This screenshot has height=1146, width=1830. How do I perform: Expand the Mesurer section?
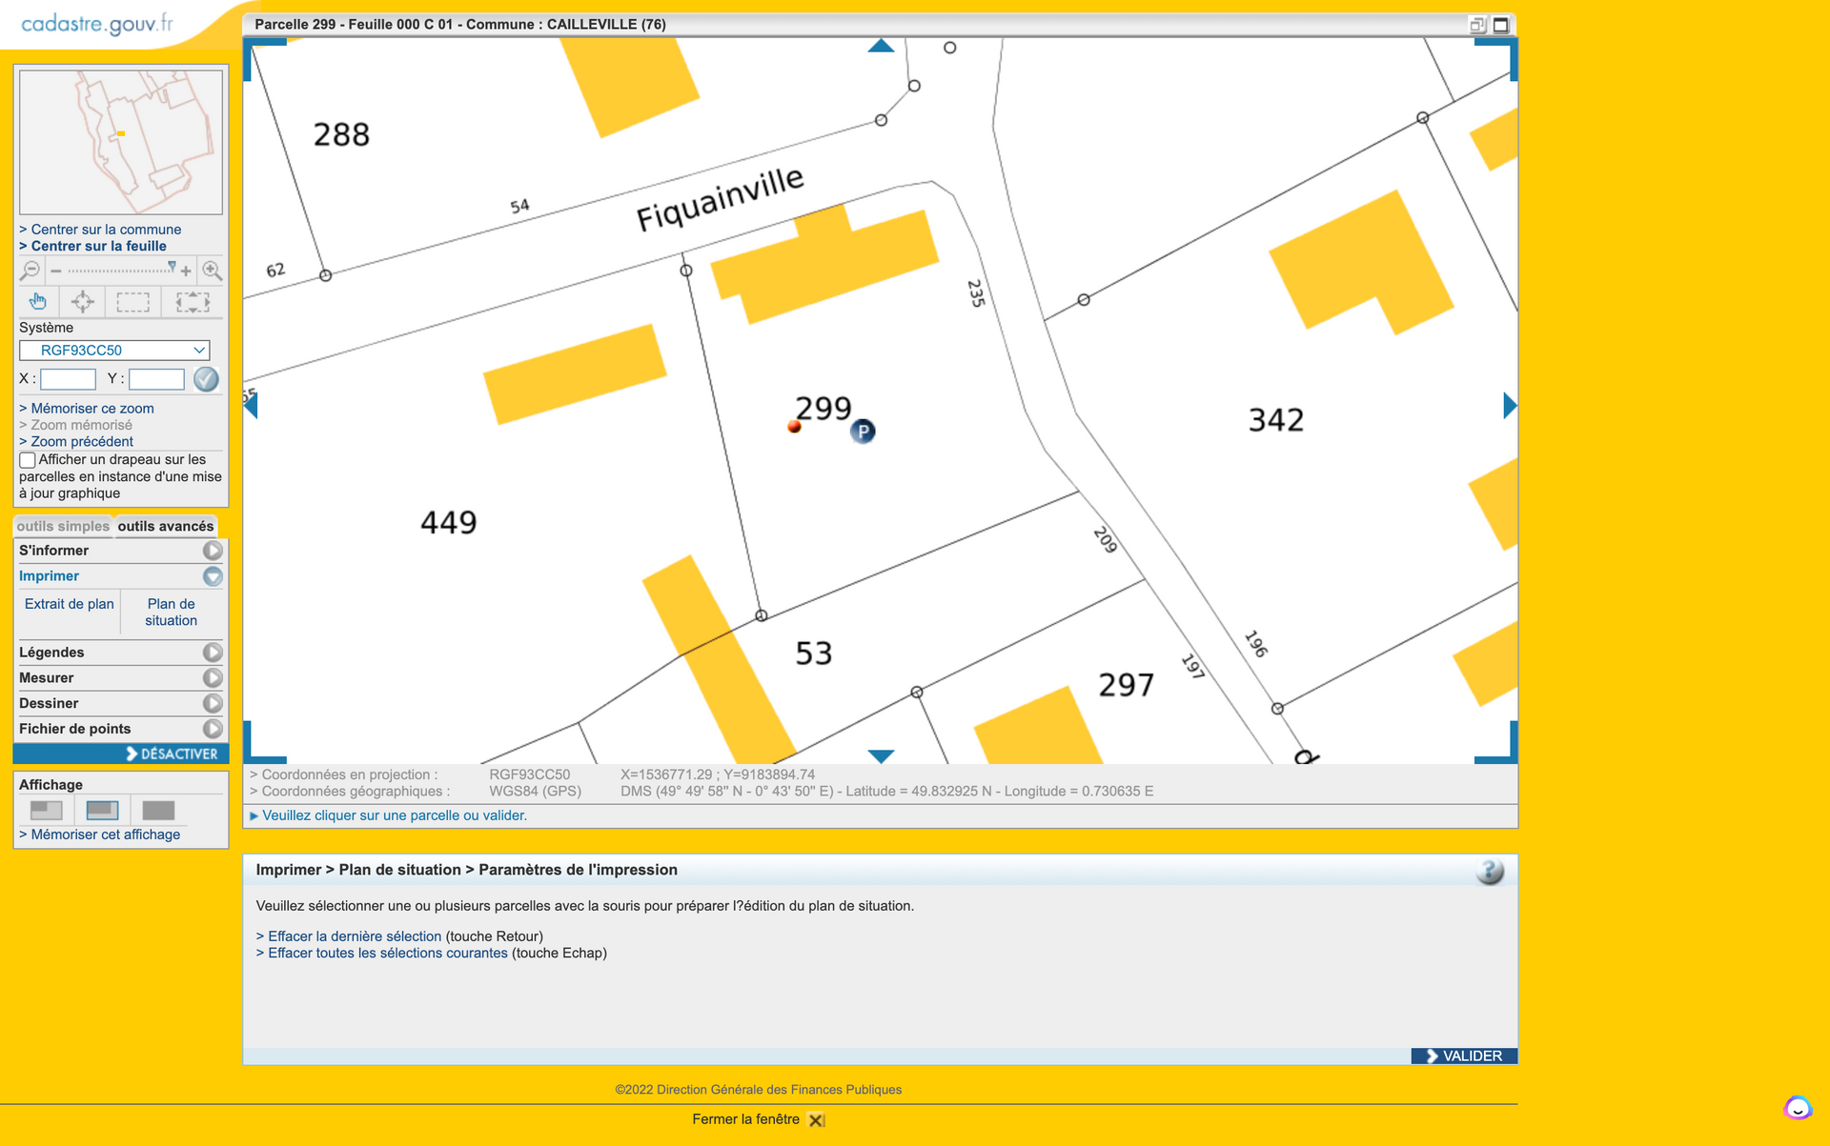(x=213, y=678)
